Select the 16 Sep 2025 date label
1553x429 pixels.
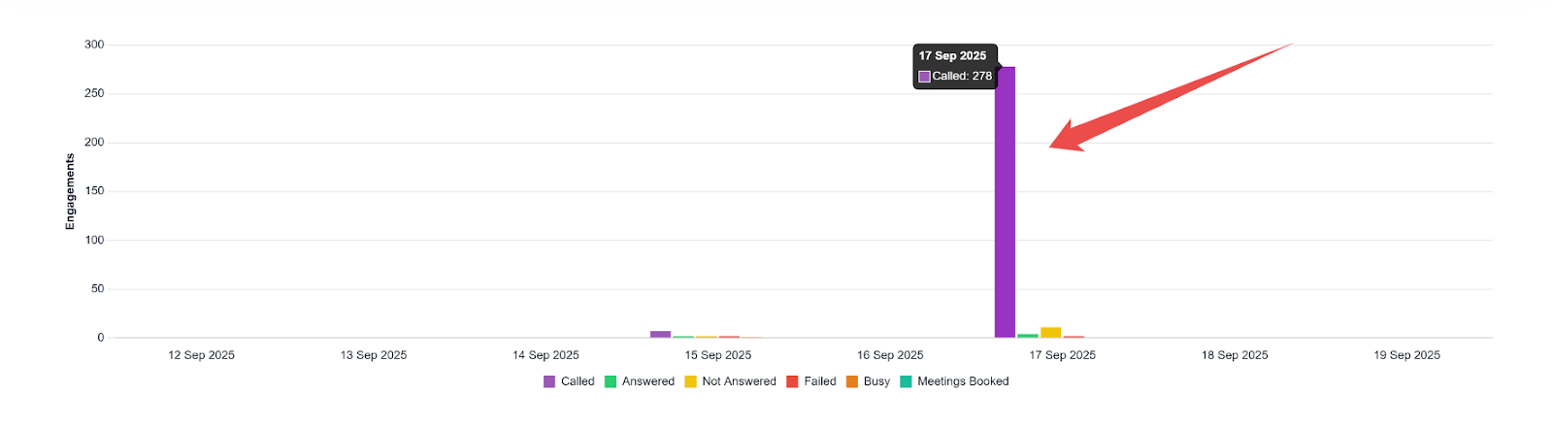click(890, 355)
